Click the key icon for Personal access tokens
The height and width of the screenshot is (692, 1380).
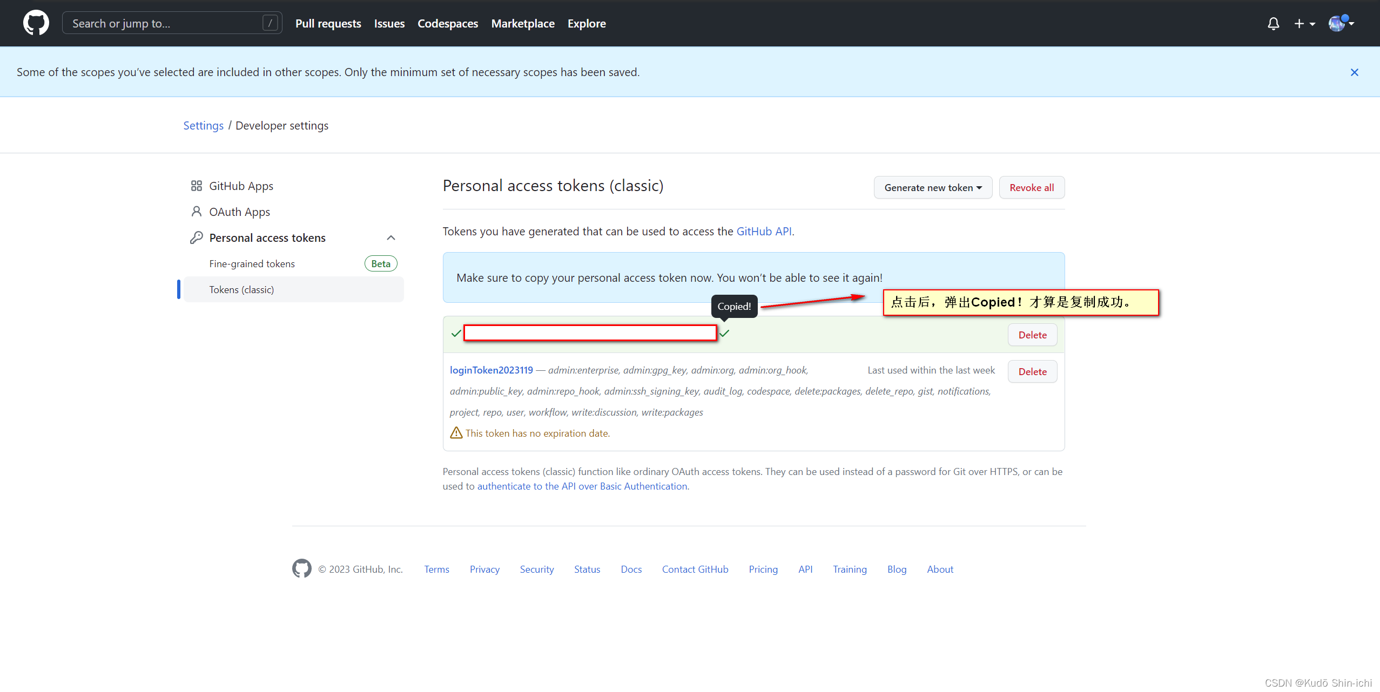197,238
